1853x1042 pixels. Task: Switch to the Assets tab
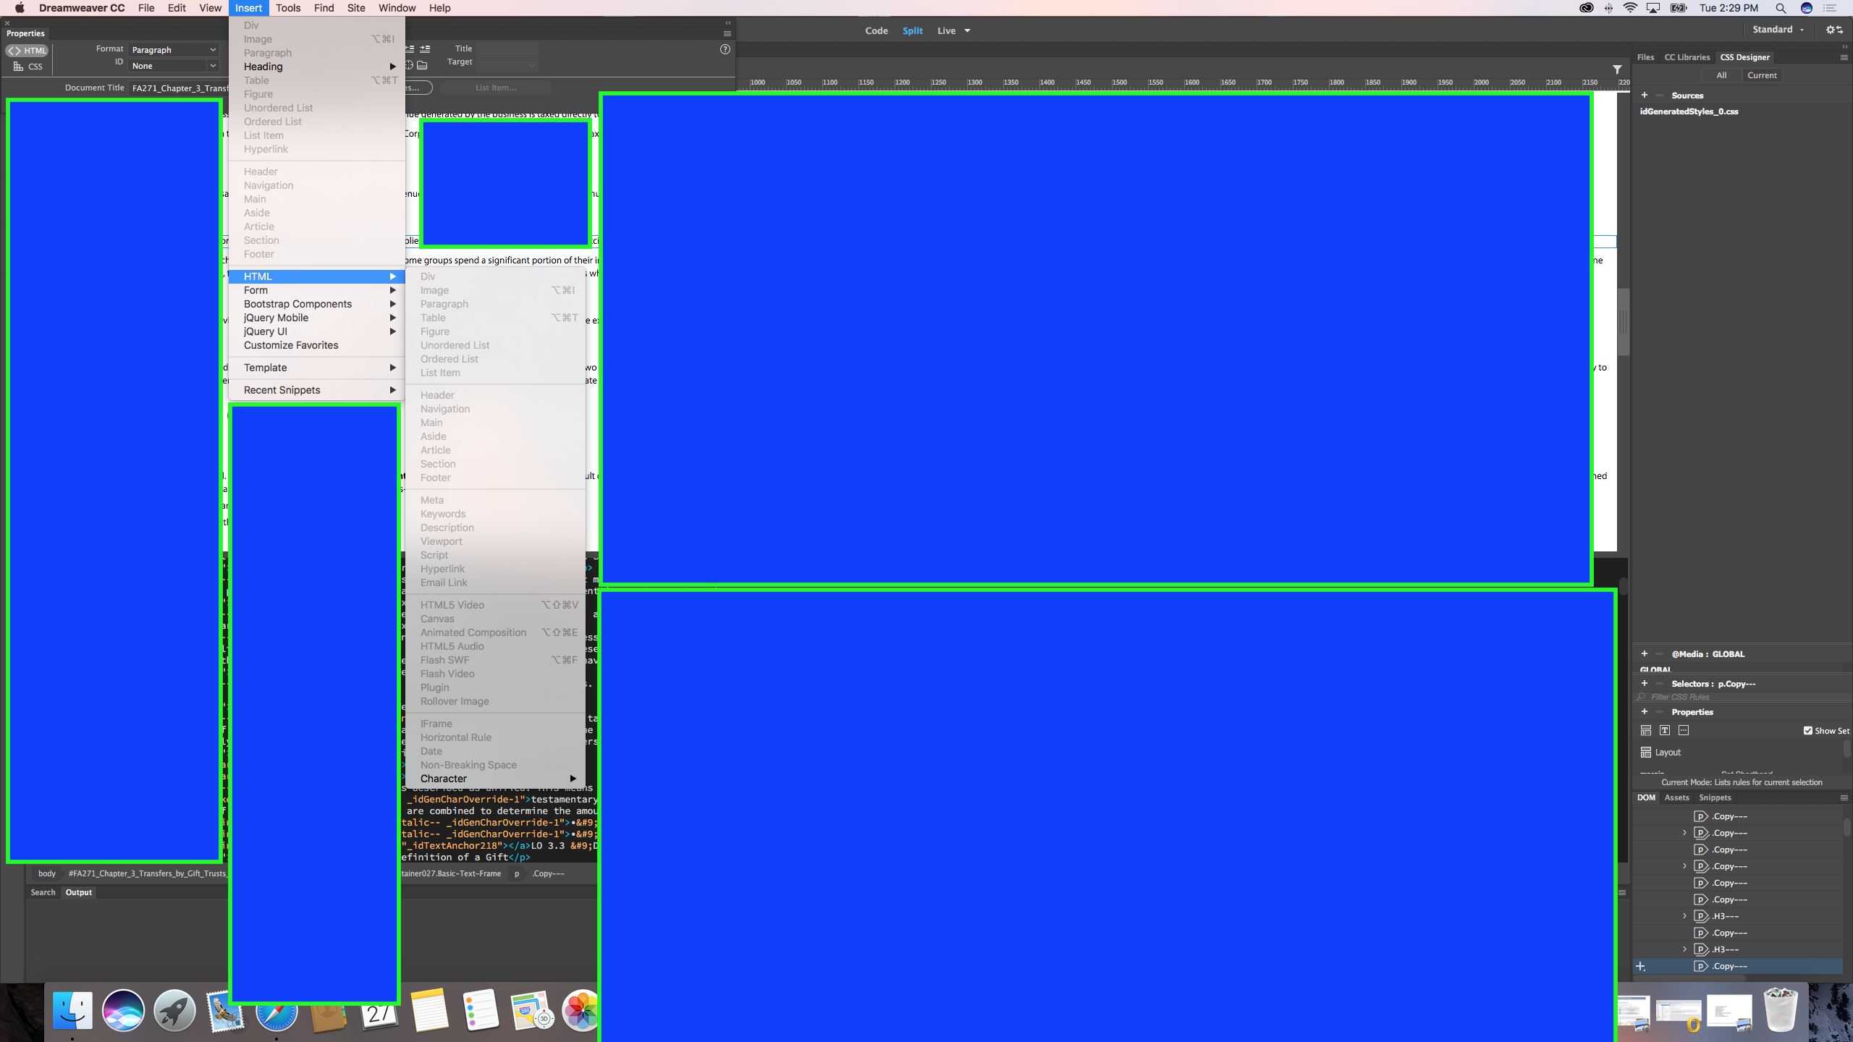point(1676,797)
